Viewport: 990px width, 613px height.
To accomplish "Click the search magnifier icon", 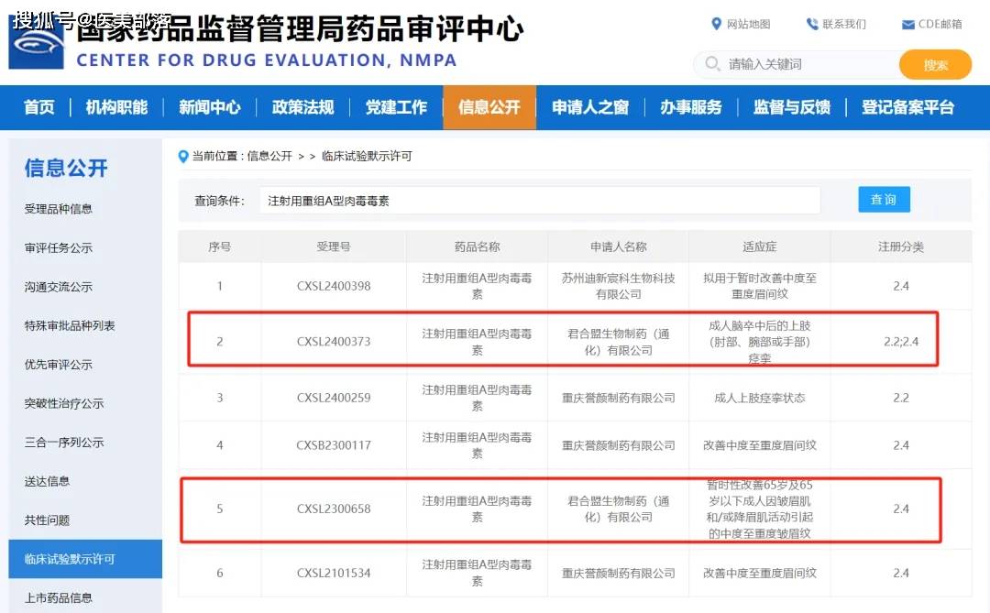I will [712, 64].
